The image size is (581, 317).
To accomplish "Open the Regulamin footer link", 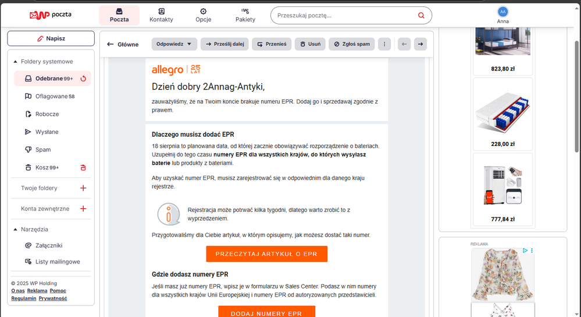I will (24, 298).
